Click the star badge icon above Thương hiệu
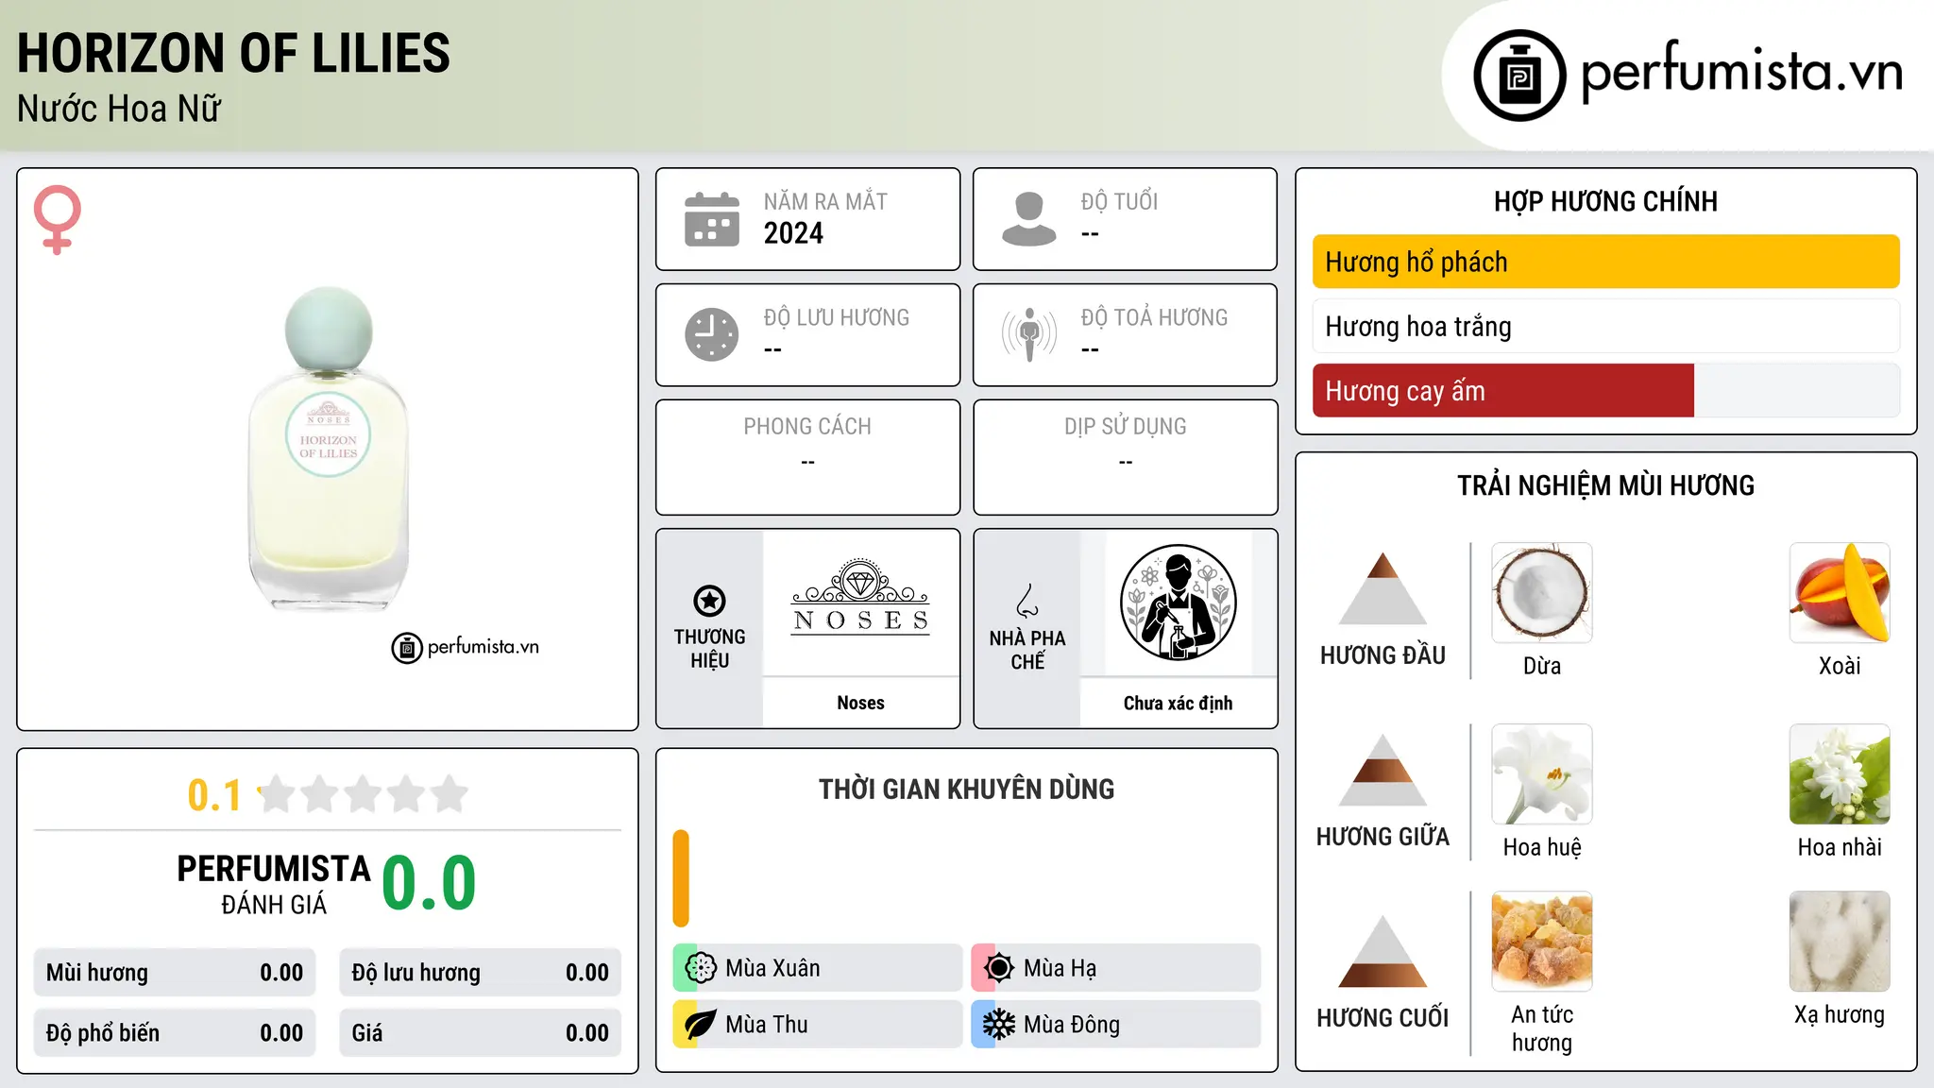 (x=709, y=601)
